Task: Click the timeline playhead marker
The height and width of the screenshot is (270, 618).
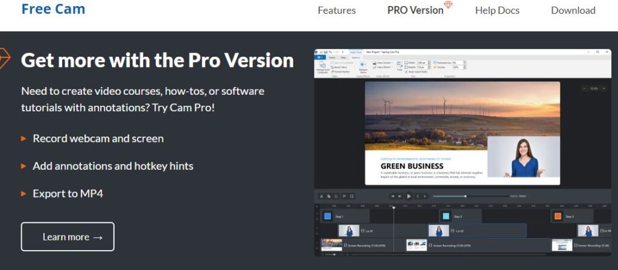Action: click(x=393, y=208)
